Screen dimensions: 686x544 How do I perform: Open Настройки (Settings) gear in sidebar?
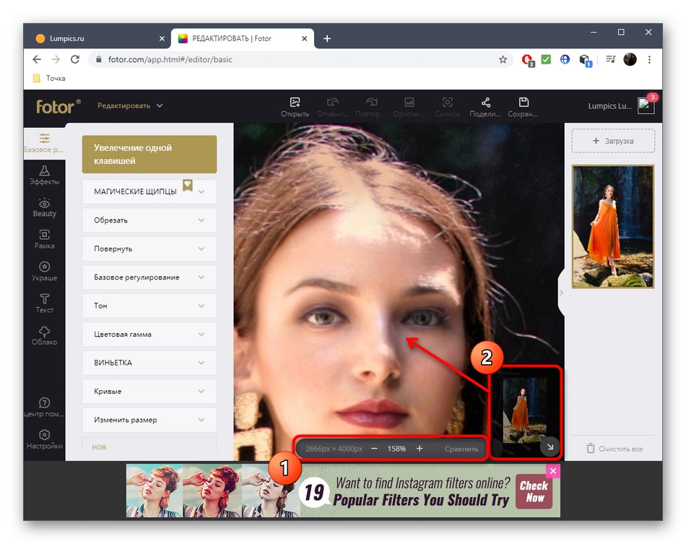(x=44, y=439)
